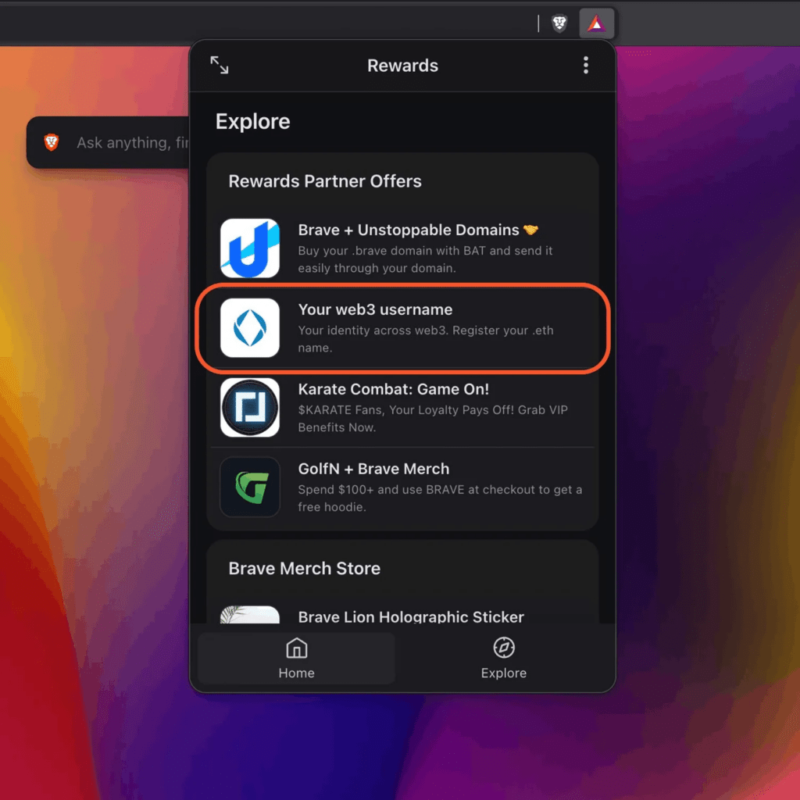The width and height of the screenshot is (800, 800).
Task: Open GolfN + Brave Merch offer
Action: 402,487
